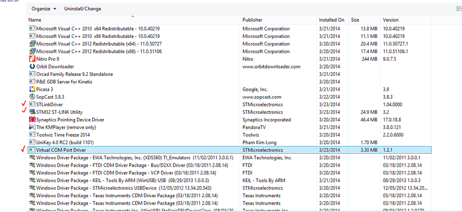Select the Picasa 3 entry
The width and height of the screenshot is (462, 212).
45,89
